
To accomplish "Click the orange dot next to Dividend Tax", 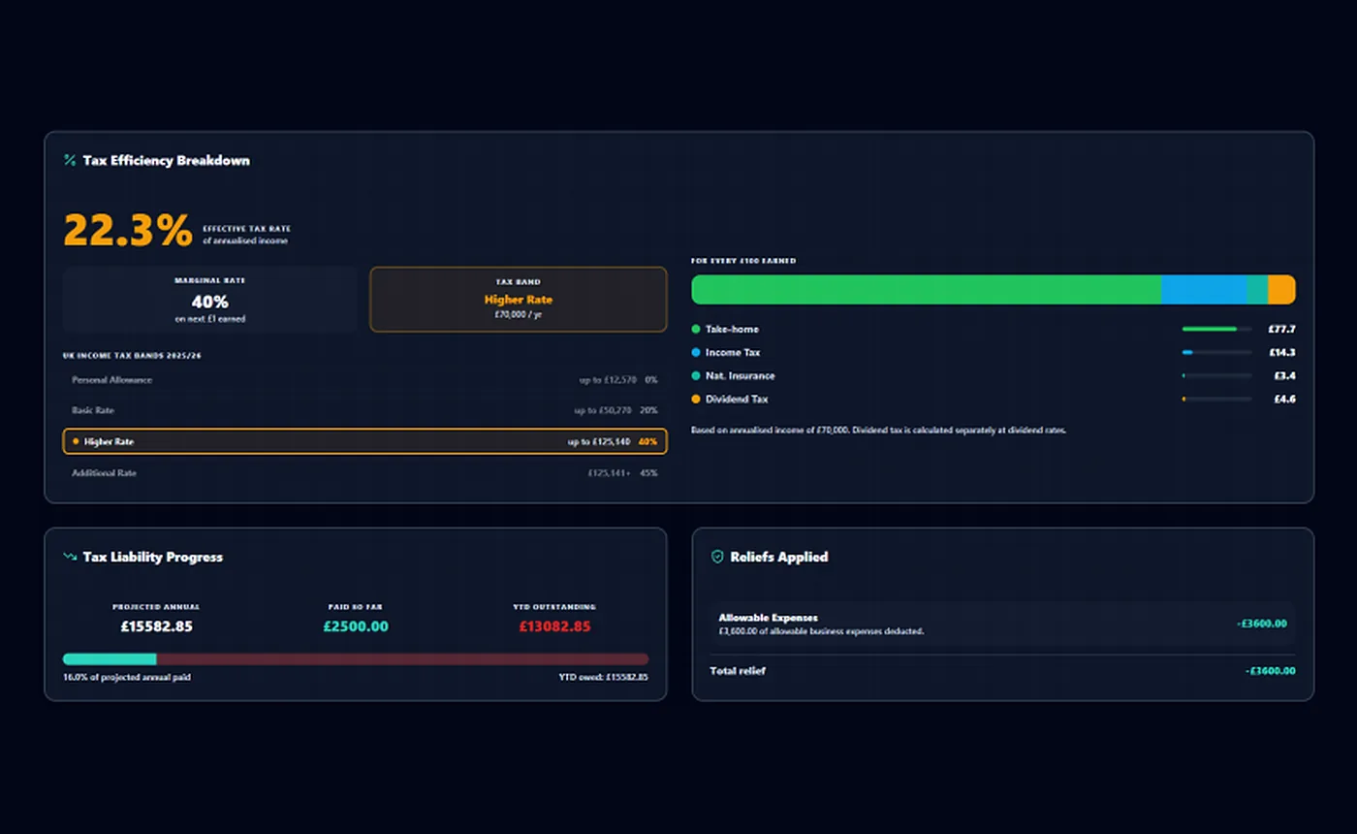I will pos(696,400).
